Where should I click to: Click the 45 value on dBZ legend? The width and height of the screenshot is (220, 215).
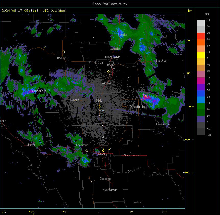click(x=208, y=71)
